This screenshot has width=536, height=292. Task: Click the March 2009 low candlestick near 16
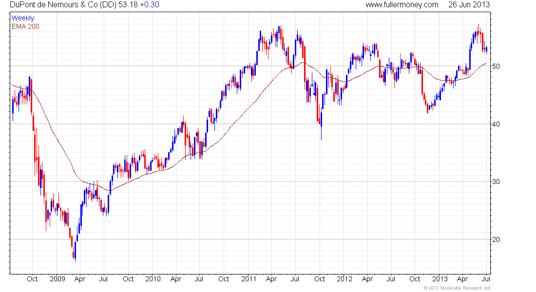(75, 251)
